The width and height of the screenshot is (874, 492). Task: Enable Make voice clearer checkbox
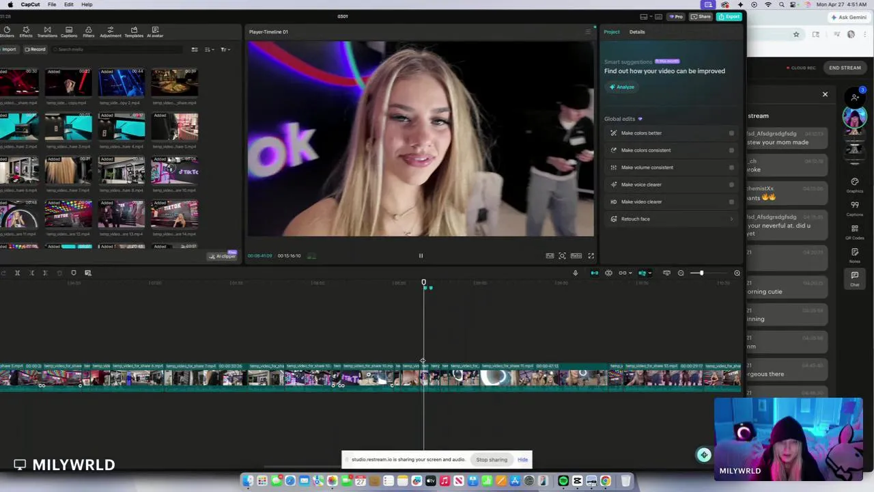731,184
